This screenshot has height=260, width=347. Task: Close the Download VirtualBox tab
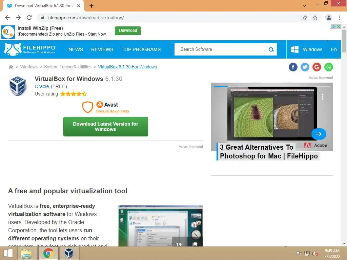click(79, 6)
